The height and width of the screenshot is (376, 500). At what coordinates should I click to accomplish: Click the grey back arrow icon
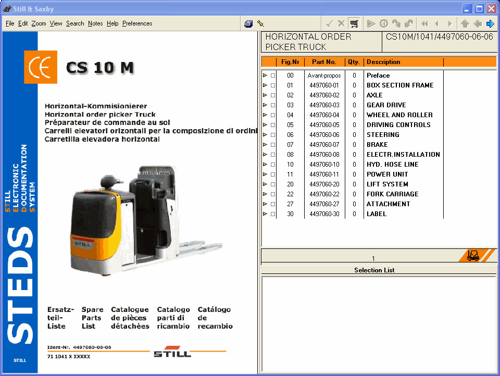click(x=478, y=23)
